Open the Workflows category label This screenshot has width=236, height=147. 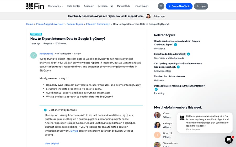(159, 49)
